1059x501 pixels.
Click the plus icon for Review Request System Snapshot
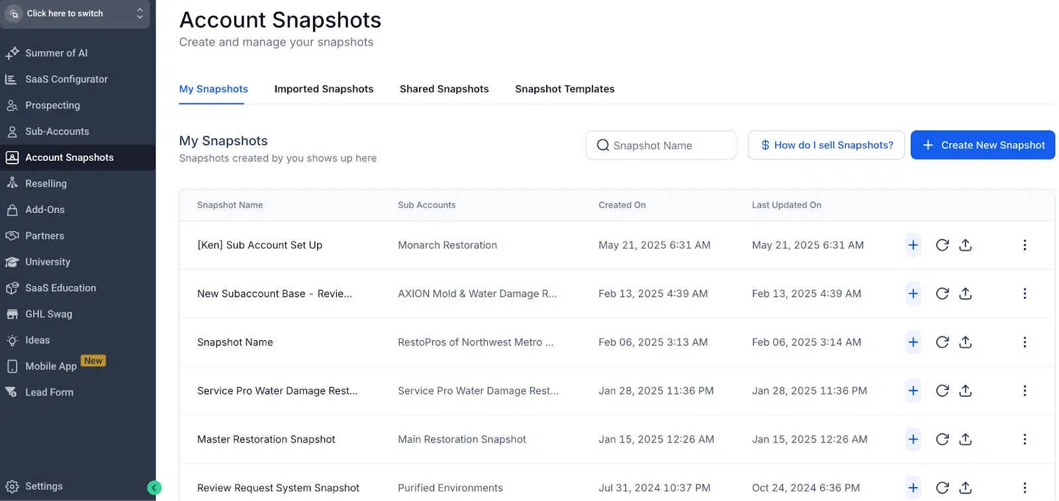click(913, 488)
